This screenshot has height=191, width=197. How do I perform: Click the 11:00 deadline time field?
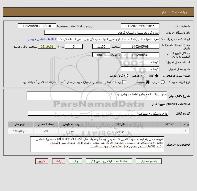pyautogui.click(x=101, y=46)
